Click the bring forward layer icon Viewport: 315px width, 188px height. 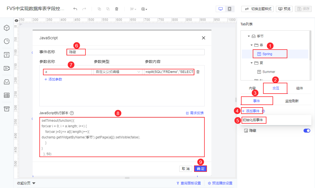pyautogui.click(x=99, y=9)
